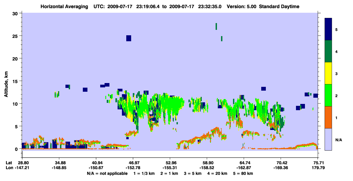Click the bright green color bar segment labeled 2
This screenshot has width=353, height=181.
coord(328,95)
